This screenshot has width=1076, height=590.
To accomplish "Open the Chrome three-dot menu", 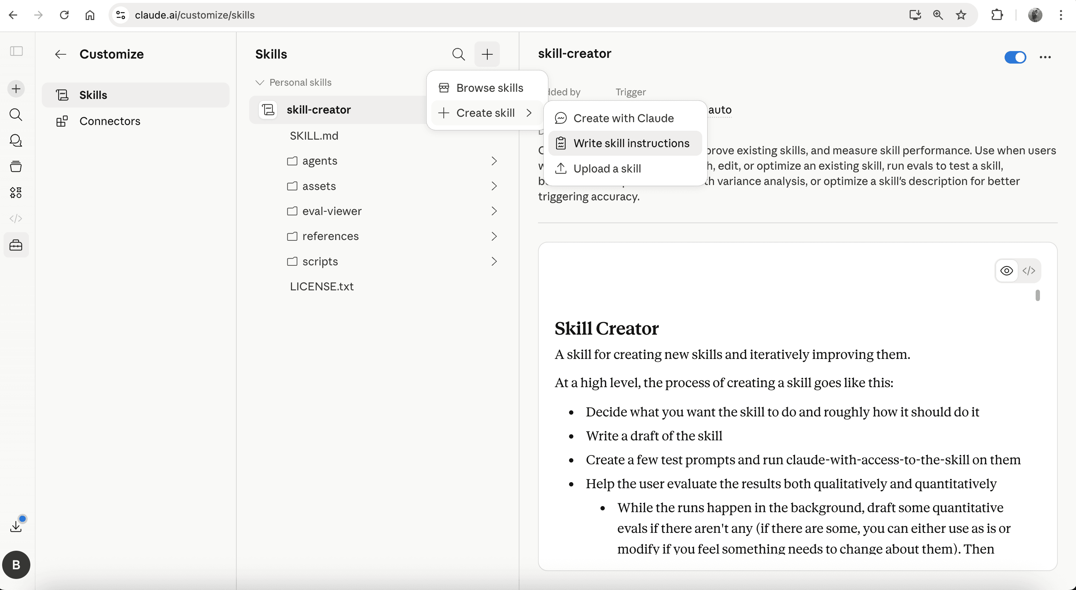I will [x=1061, y=15].
